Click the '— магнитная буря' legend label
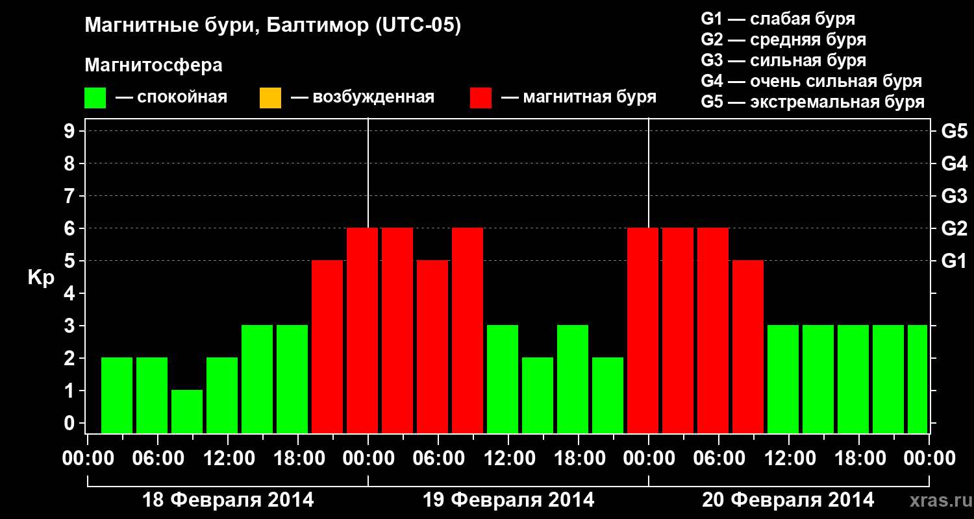This screenshot has width=974, height=519. [579, 97]
